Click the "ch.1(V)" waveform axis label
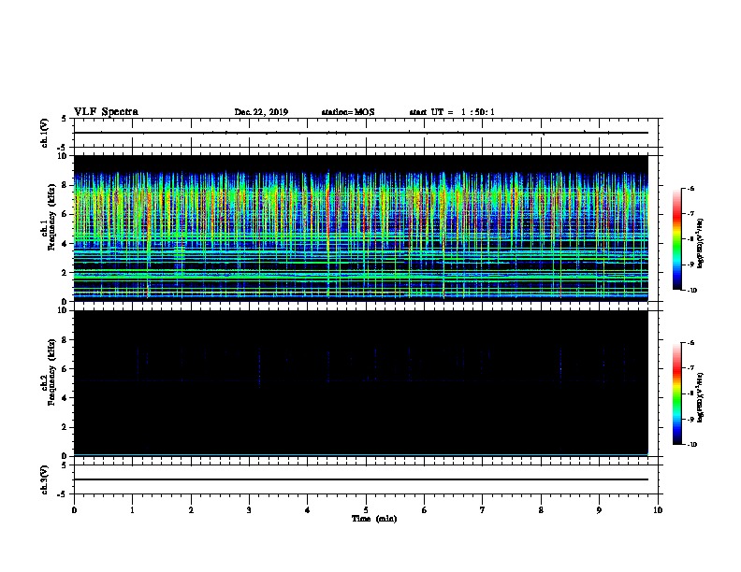The image size is (741, 572). (44, 133)
